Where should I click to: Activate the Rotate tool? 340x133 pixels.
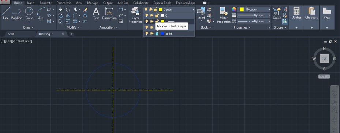point(68,10)
